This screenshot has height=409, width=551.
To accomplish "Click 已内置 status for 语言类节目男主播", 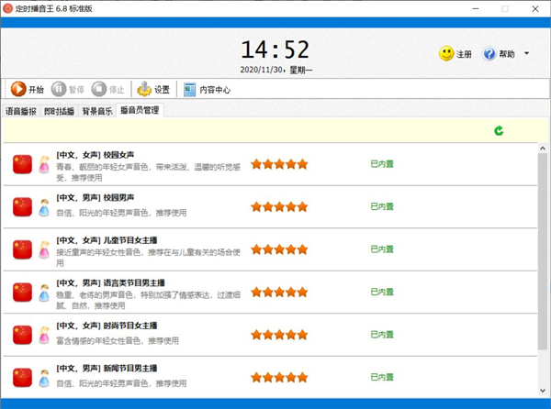I will pos(382,292).
